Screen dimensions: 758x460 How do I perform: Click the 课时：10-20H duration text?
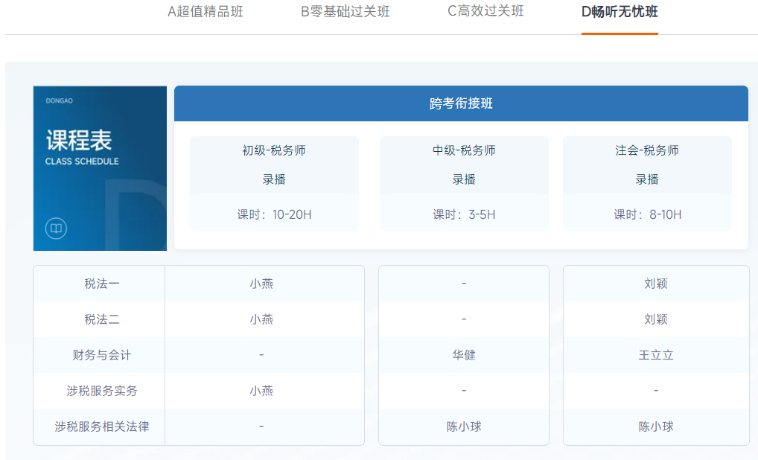click(274, 214)
